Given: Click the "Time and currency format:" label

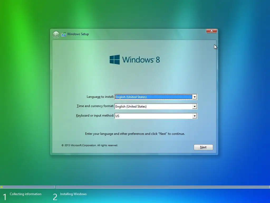Looking at the screenshot, I should (x=95, y=106).
